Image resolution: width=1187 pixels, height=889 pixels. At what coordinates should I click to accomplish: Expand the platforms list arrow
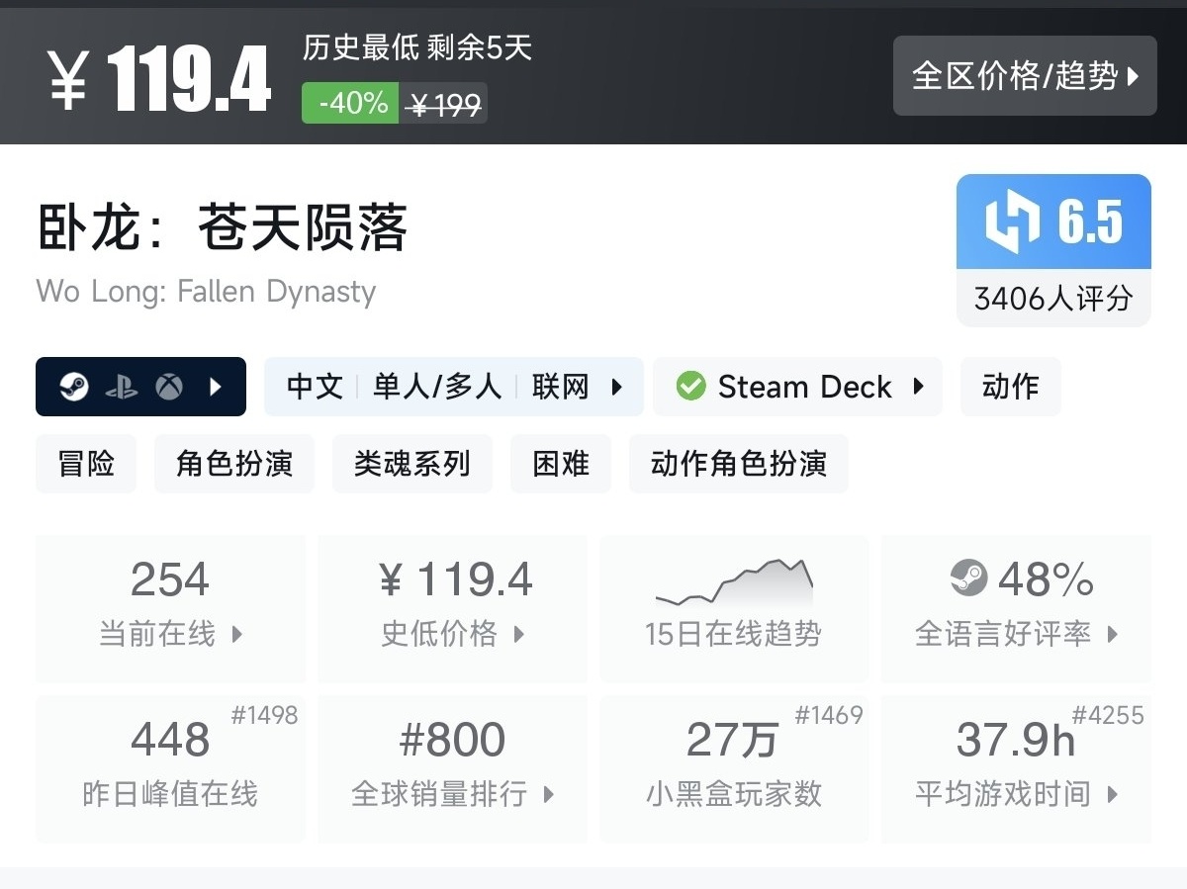[x=216, y=387]
